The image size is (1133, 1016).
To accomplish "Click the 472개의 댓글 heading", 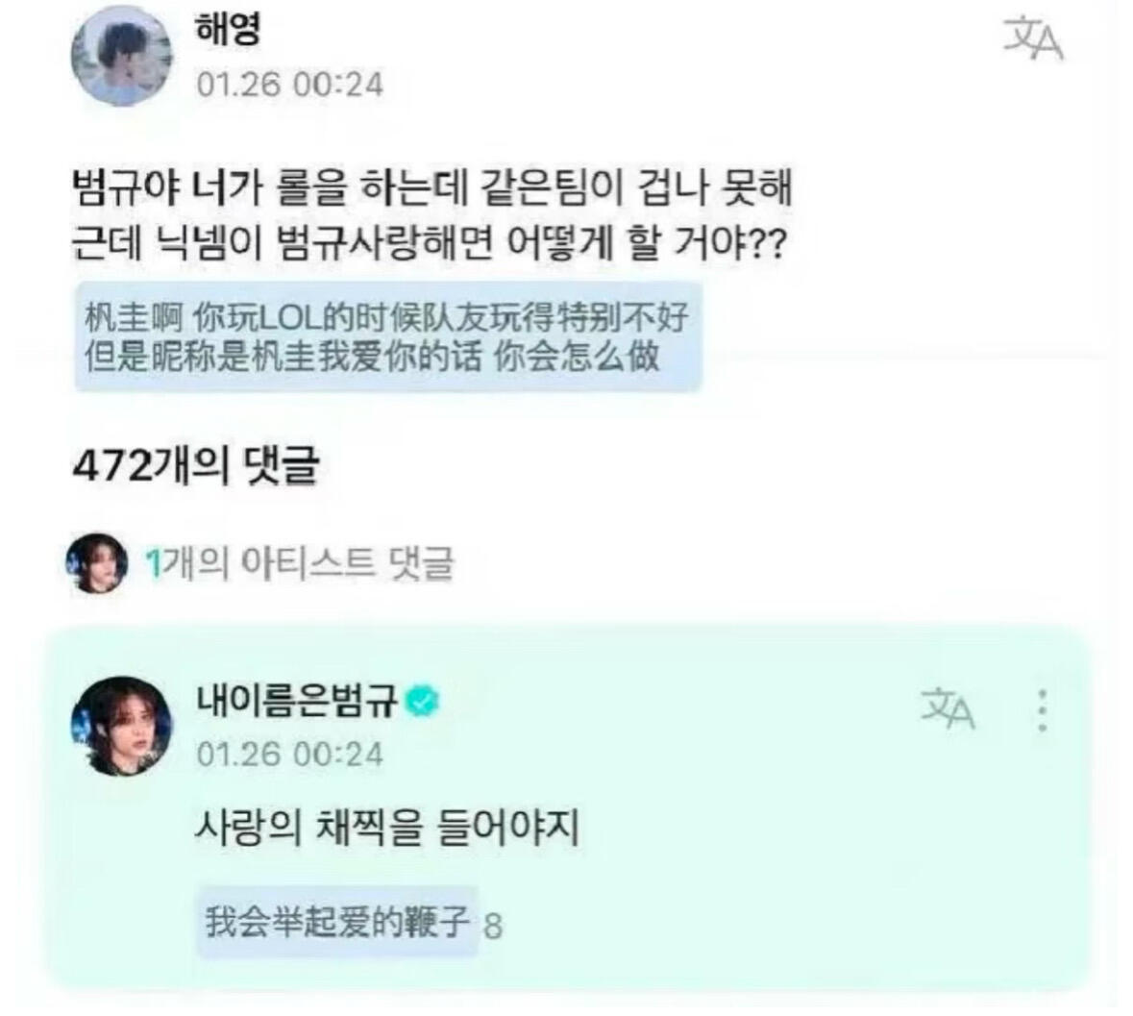I will point(195,467).
